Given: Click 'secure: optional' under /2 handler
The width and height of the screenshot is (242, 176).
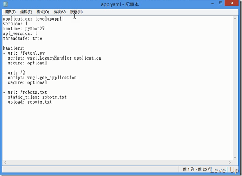Looking at the screenshot, I should 27,82.
